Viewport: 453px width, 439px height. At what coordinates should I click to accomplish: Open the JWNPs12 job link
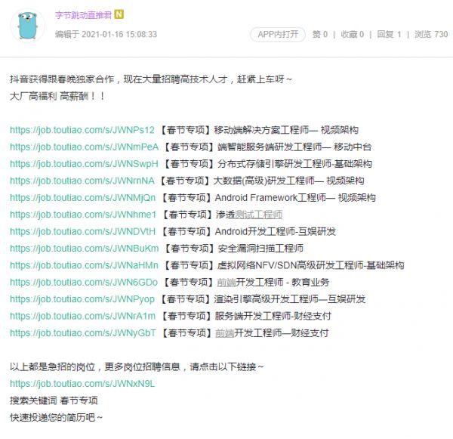[x=82, y=130]
